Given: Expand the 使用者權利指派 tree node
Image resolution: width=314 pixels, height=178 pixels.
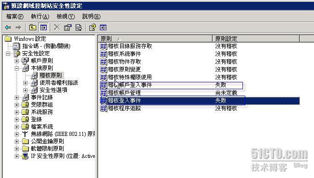Looking at the screenshot, I should click(x=25, y=83).
